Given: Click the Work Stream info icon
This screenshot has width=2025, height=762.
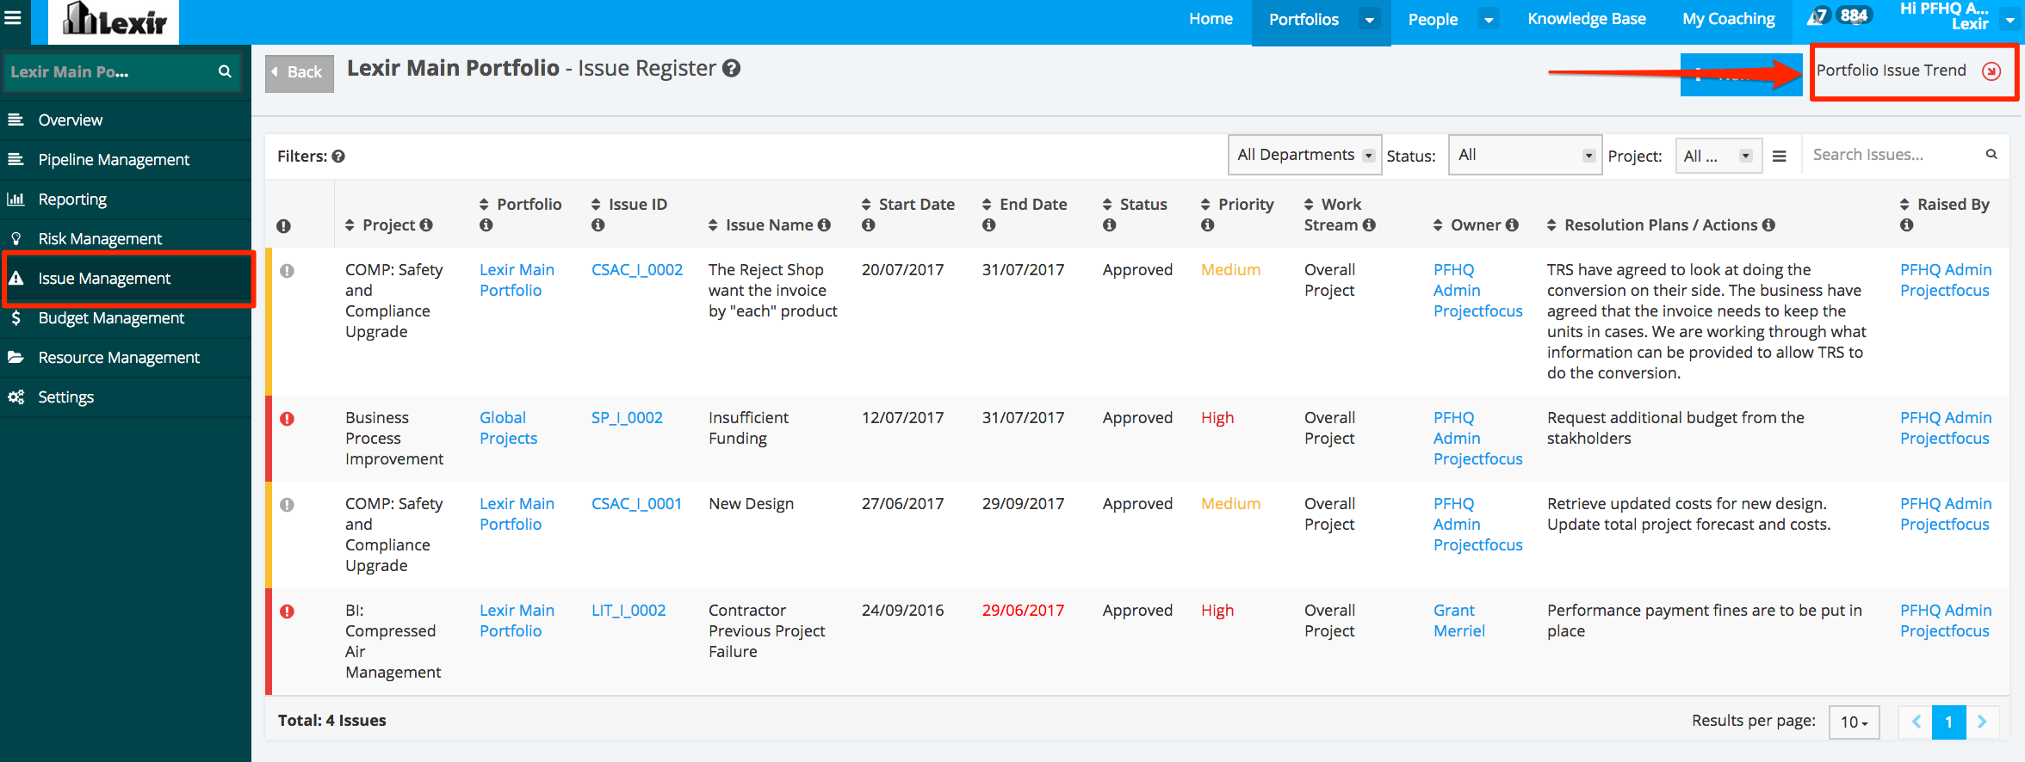Looking at the screenshot, I should [x=1369, y=225].
